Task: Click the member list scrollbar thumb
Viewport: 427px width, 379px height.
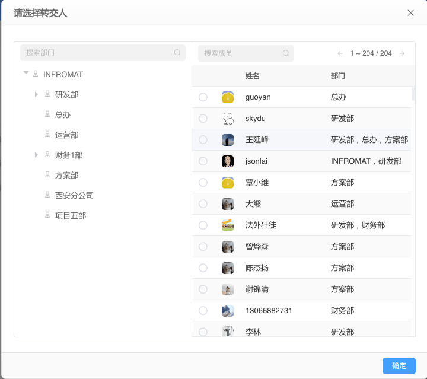Action: click(x=413, y=93)
